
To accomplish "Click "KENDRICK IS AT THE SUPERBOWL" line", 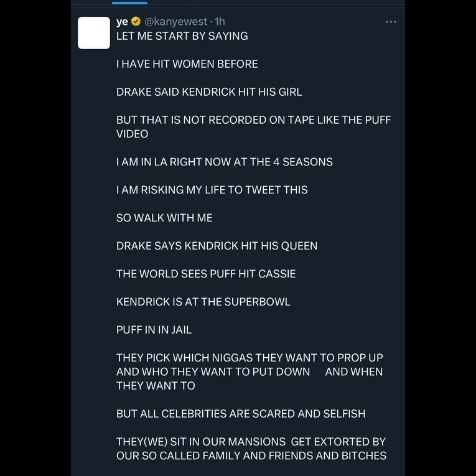I will tap(203, 302).
